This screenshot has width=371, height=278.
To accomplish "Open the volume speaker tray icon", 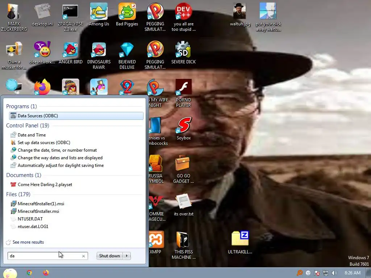I will coord(334,273).
